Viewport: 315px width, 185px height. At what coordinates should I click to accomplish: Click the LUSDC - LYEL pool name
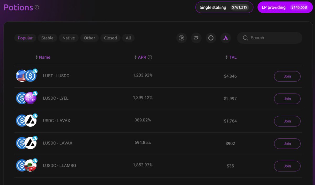pos(56,98)
